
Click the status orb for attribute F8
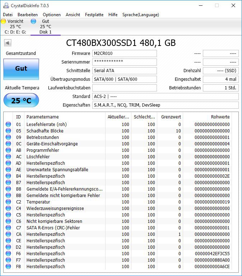tap(8, 266)
